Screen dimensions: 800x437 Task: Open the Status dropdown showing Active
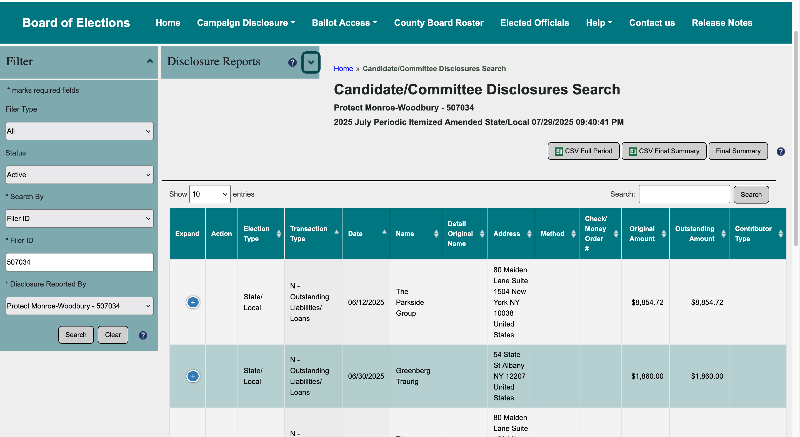pyautogui.click(x=79, y=175)
